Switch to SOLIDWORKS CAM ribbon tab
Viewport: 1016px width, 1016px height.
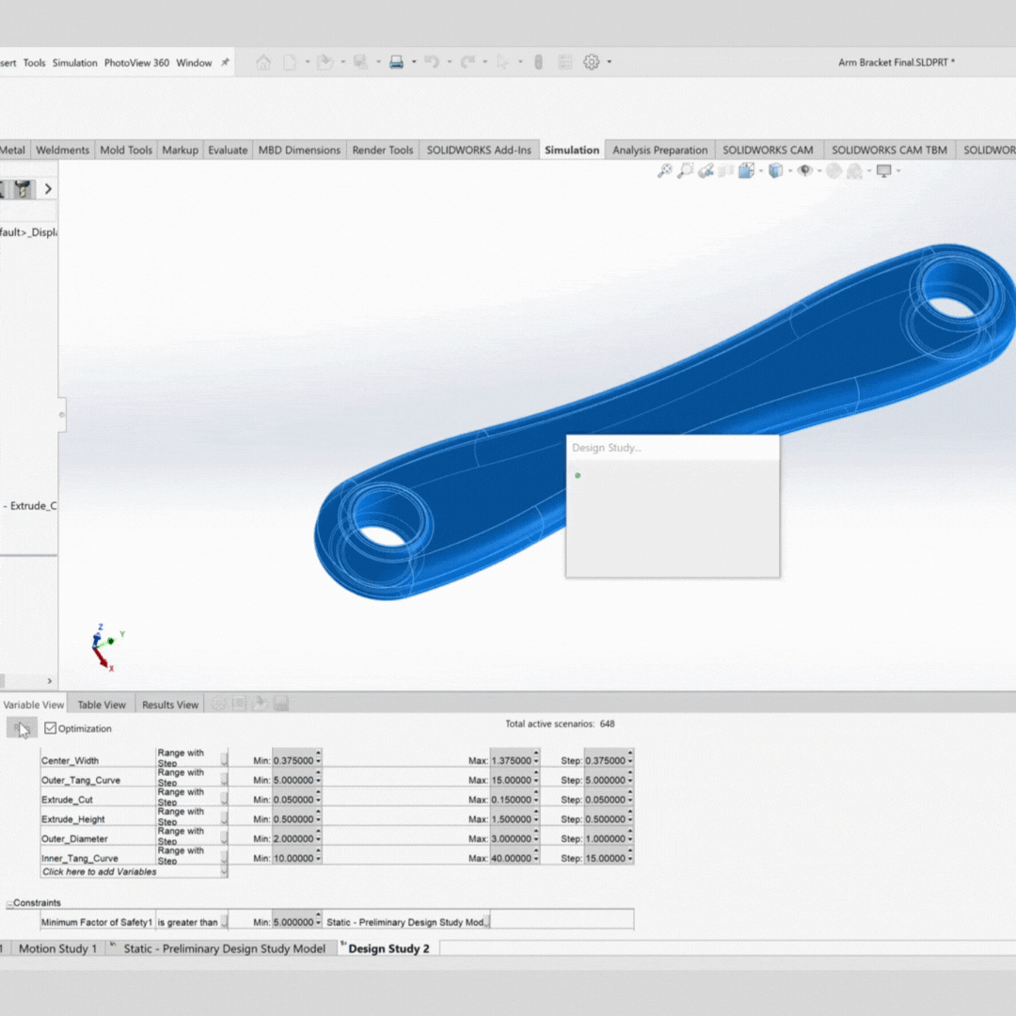click(768, 150)
